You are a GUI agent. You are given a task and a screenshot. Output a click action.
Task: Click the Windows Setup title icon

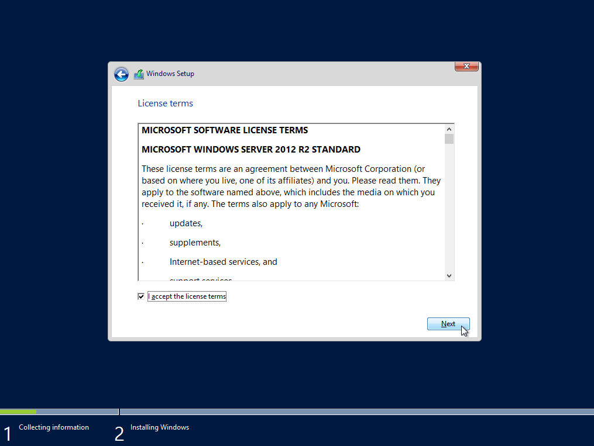[x=139, y=74]
